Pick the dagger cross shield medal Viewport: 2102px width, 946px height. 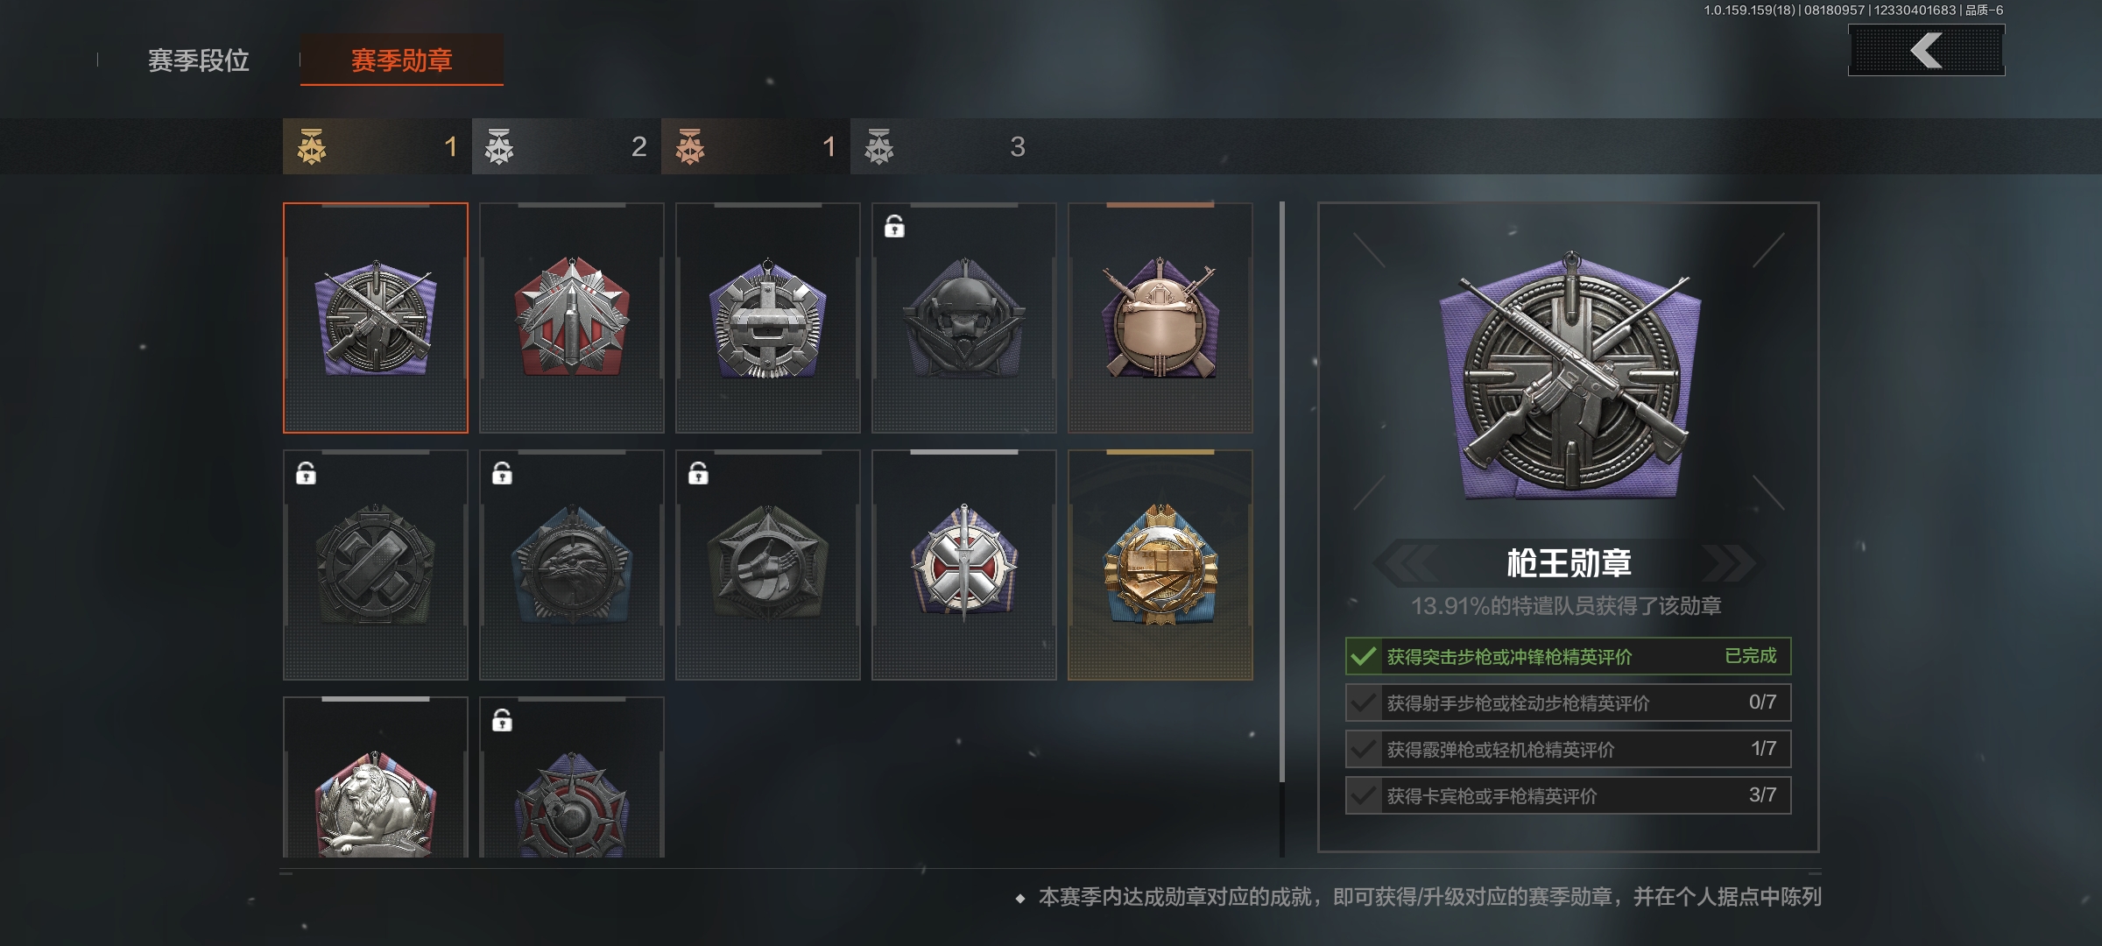pyautogui.click(x=964, y=565)
